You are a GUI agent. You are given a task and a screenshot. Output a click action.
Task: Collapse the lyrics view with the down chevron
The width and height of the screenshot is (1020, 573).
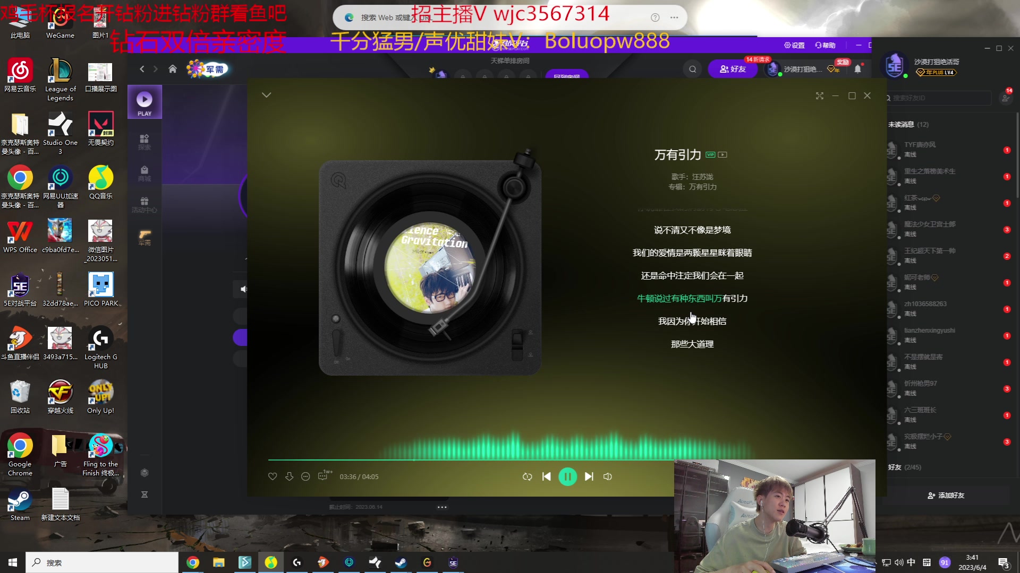[267, 95]
